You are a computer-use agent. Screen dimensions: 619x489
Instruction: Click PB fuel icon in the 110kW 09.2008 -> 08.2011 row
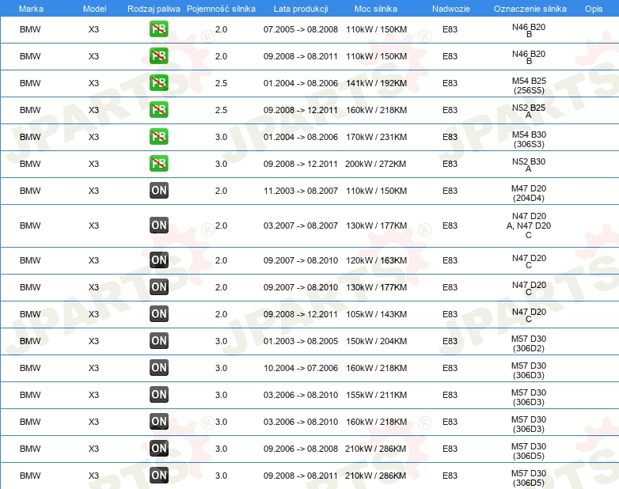(x=158, y=55)
